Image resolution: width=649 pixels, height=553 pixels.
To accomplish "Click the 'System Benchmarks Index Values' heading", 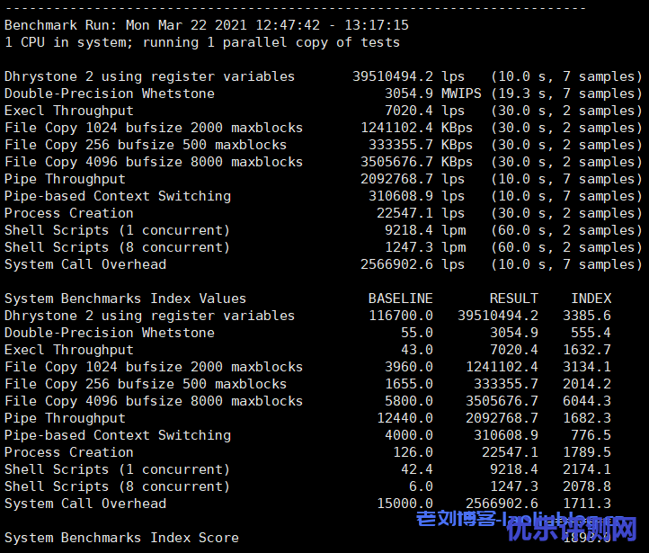I will [125, 299].
